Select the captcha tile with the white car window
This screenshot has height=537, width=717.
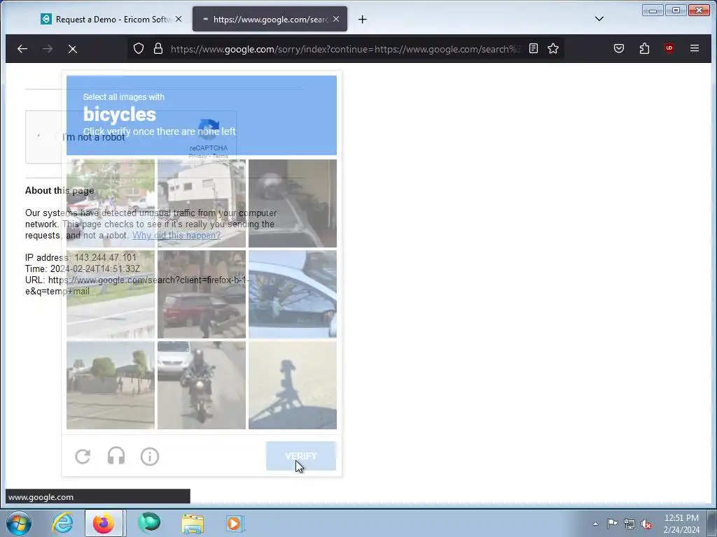click(293, 294)
